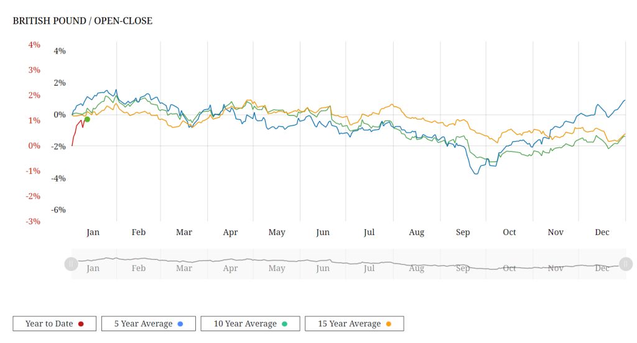Click the 0% black axis label
637x343 pixels.
60,114
